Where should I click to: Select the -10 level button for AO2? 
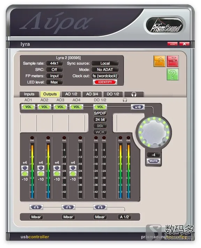pyautogui.click(x=41, y=174)
